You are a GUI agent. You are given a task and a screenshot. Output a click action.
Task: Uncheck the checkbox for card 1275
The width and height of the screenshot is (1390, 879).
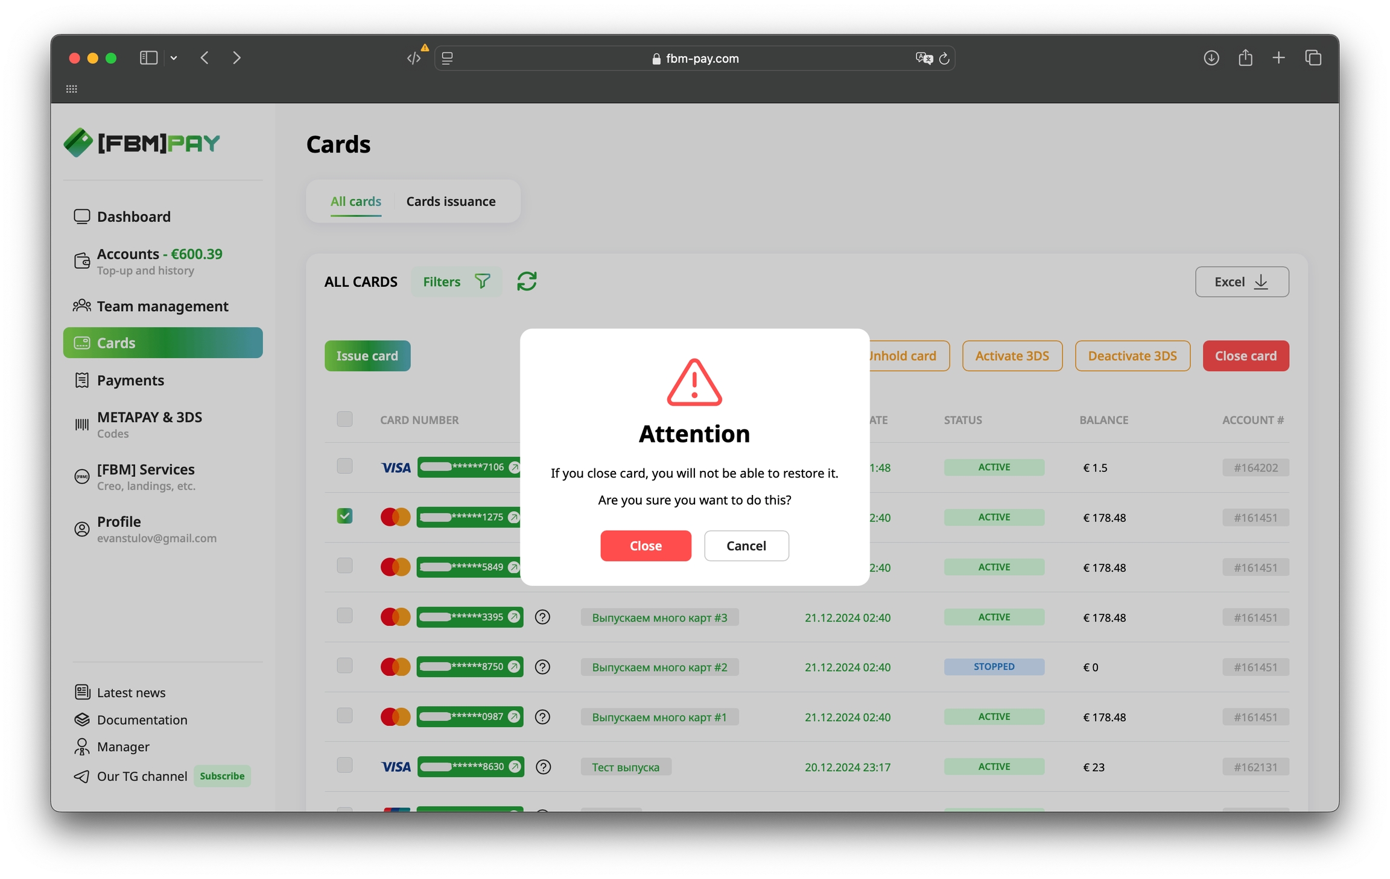click(344, 516)
